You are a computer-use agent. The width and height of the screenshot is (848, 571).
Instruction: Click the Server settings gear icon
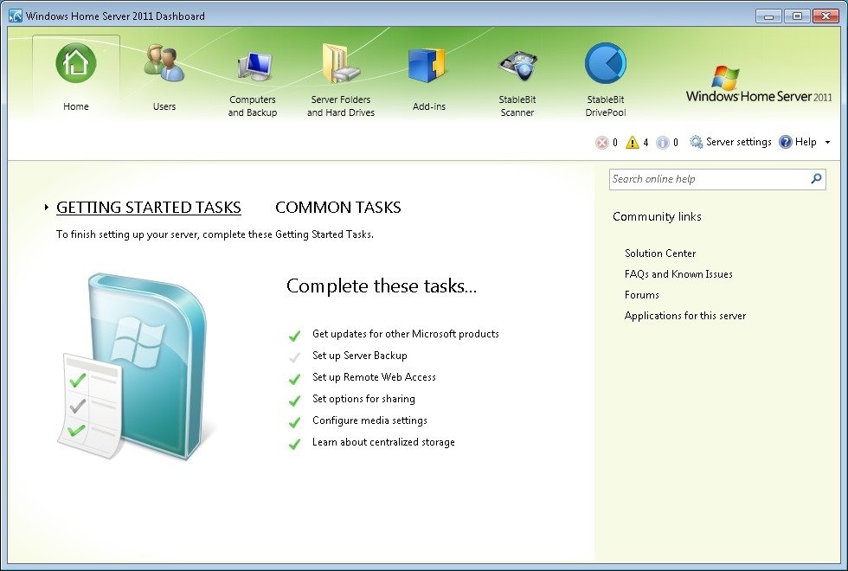696,142
